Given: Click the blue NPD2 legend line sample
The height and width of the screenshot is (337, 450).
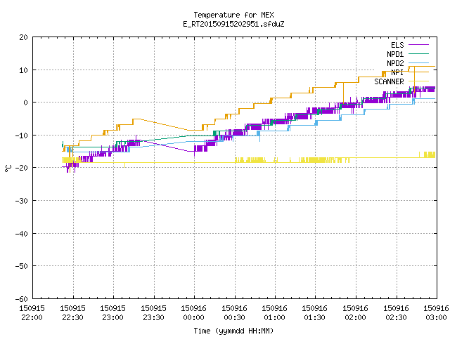Looking at the screenshot, I should 419,62.
